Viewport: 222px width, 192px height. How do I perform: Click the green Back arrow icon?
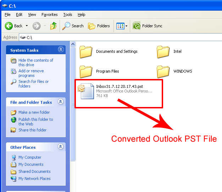[9, 26]
